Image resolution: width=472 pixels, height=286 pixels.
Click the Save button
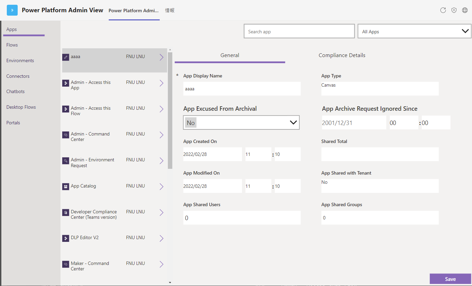coord(450,279)
